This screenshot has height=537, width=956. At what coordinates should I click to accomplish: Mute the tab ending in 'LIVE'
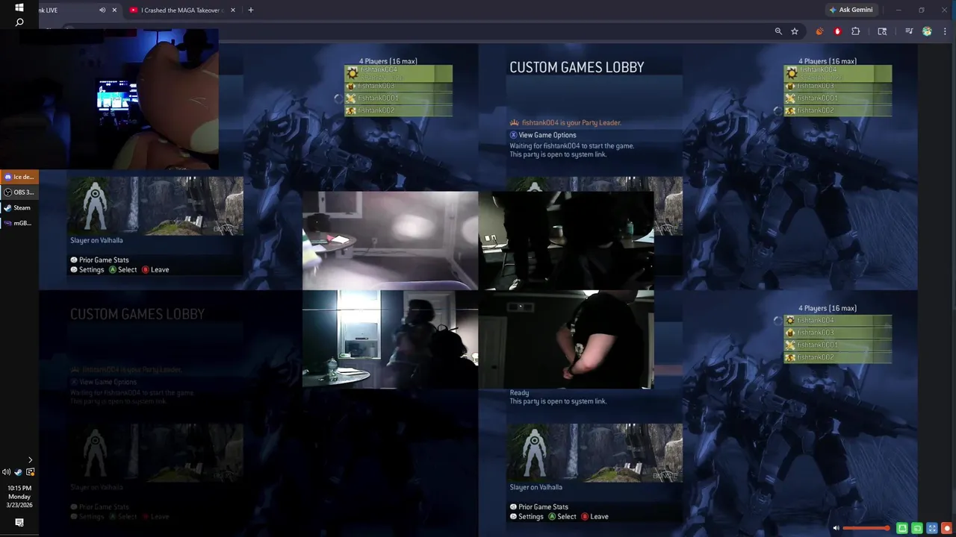[102, 10]
